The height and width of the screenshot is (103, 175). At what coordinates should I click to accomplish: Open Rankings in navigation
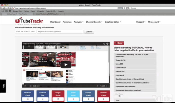coord(67,22)
